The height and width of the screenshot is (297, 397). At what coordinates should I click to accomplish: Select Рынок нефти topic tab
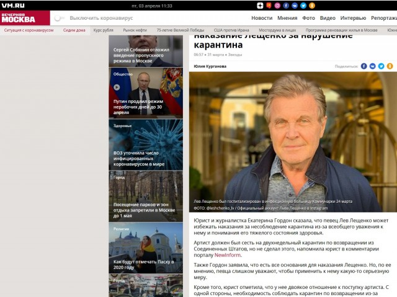[x=135, y=30]
